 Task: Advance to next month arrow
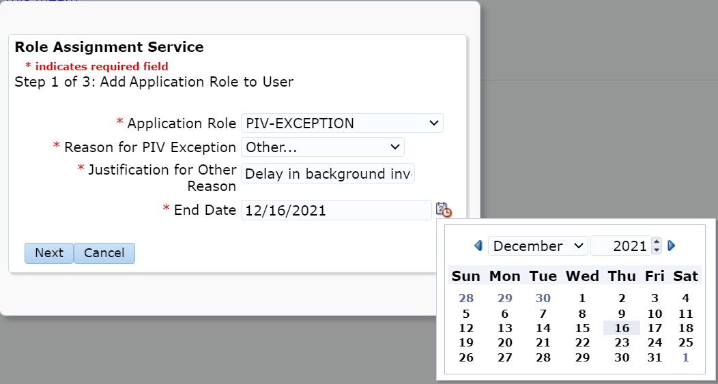671,246
